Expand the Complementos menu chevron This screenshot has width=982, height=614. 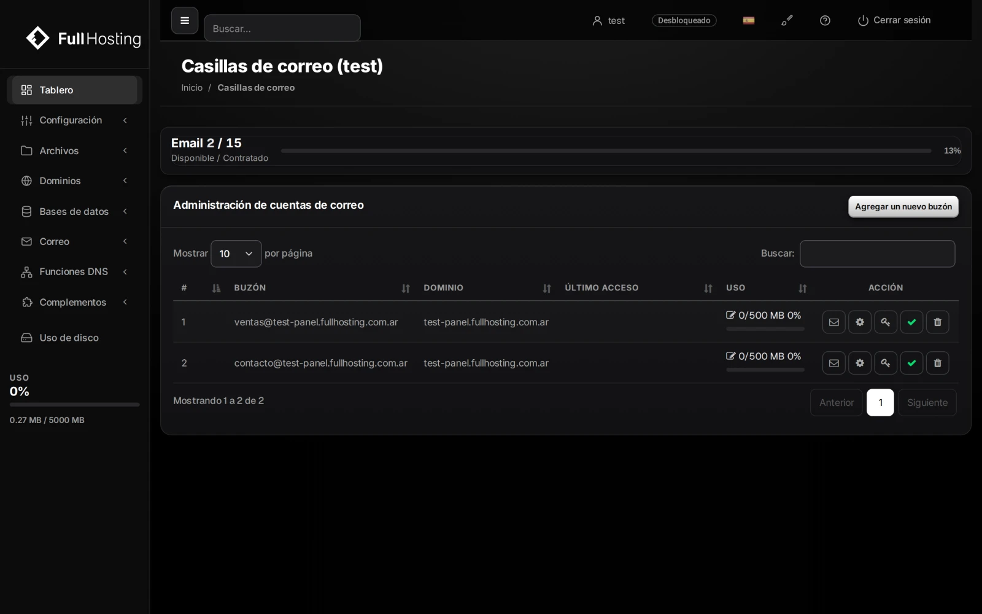125,302
